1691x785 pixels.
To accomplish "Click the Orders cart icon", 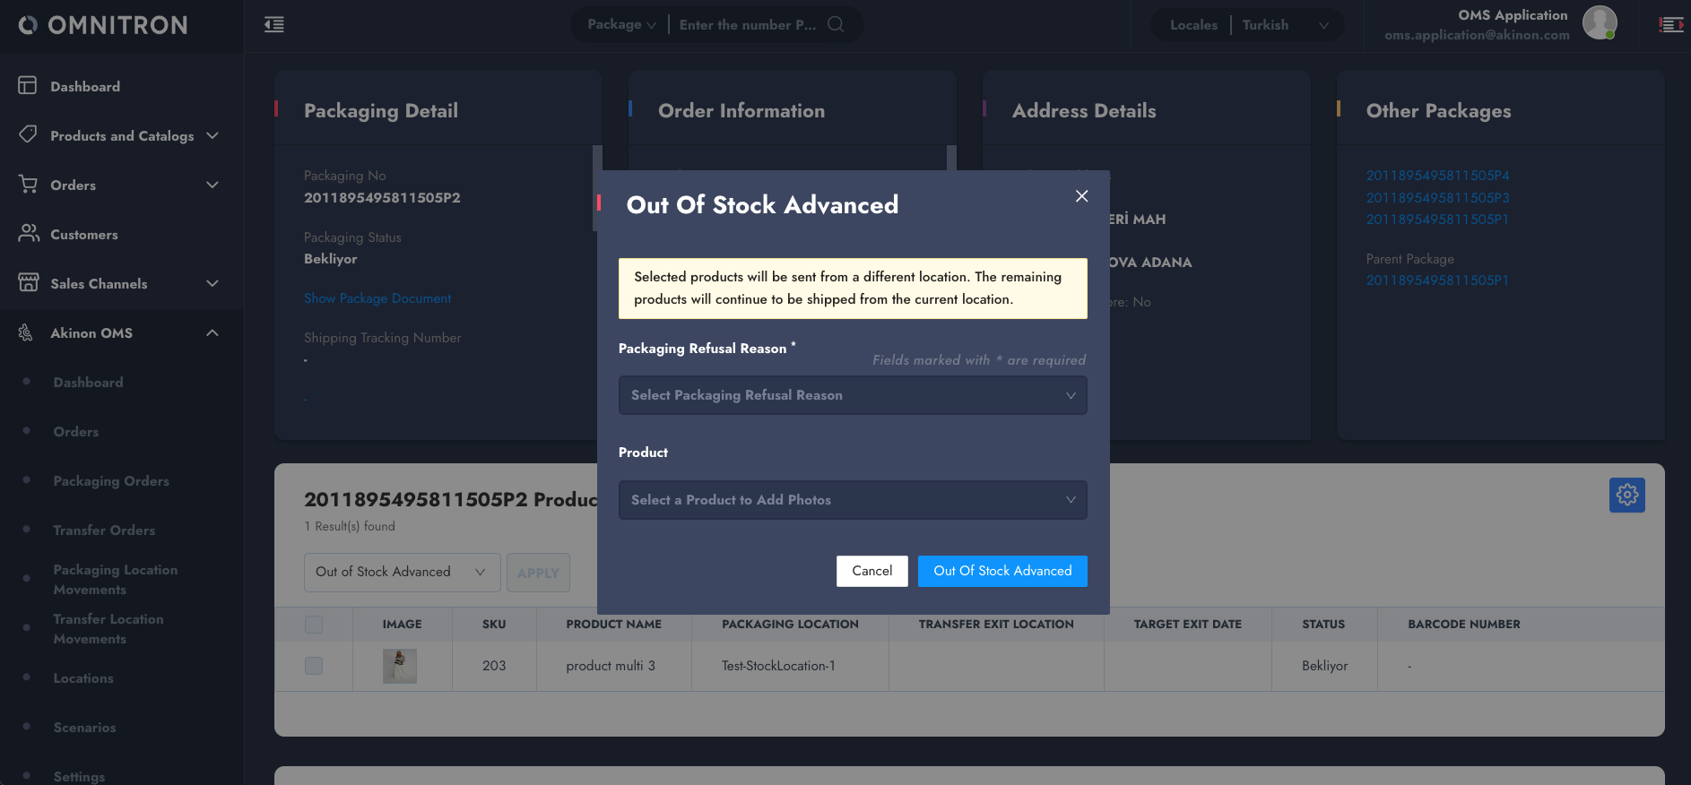I will click(29, 185).
